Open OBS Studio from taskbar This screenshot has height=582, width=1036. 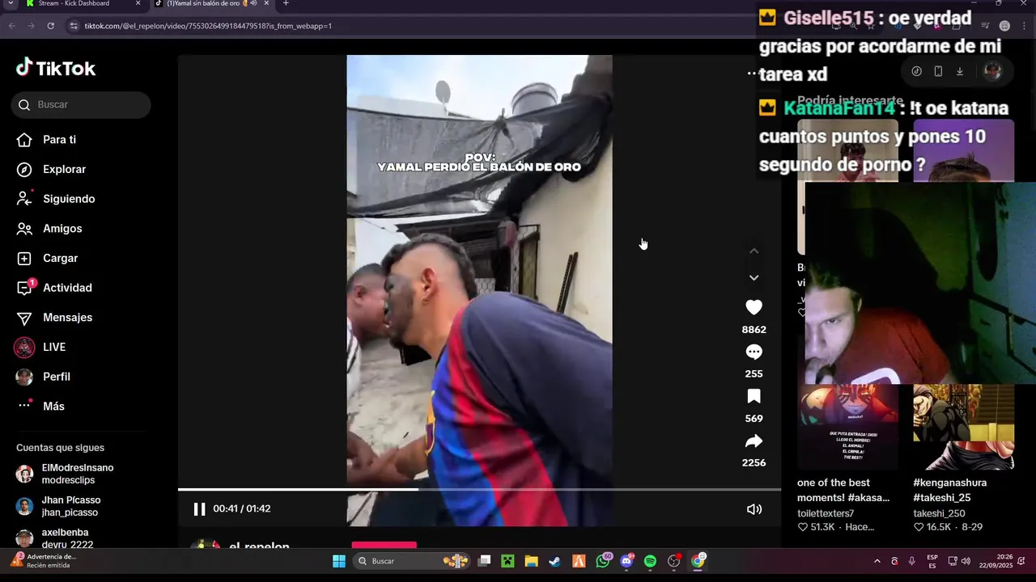click(674, 561)
